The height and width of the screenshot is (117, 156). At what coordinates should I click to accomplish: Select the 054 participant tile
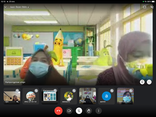click(x=125, y=96)
